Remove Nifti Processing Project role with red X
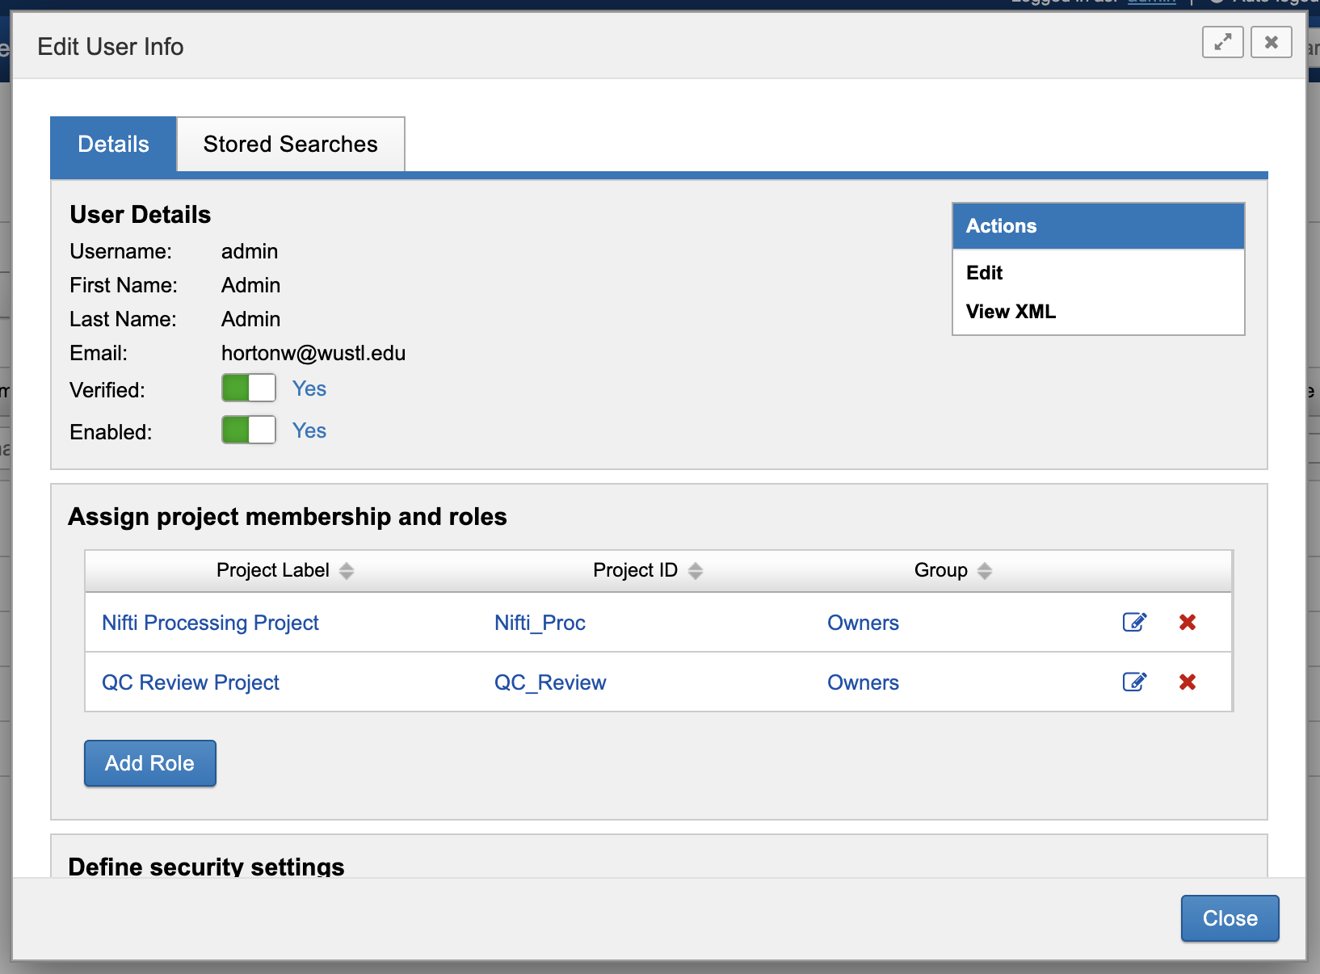 click(1187, 622)
